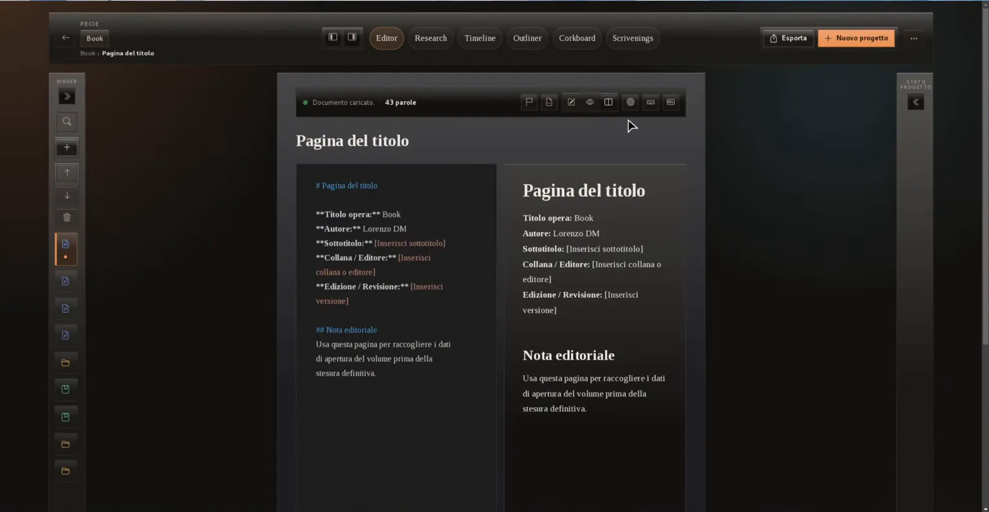Move binder item down arrow

coord(67,196)
